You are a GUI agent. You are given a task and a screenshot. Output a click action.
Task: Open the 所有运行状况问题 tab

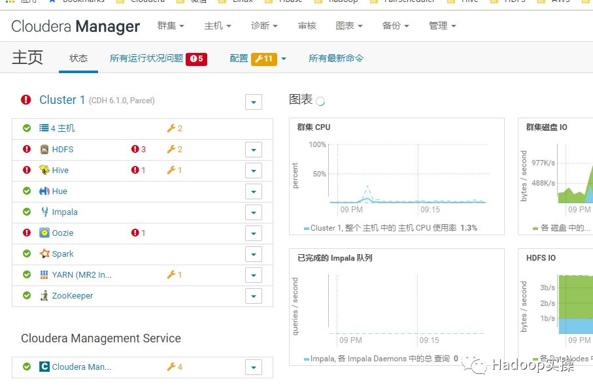coord(158,58)
